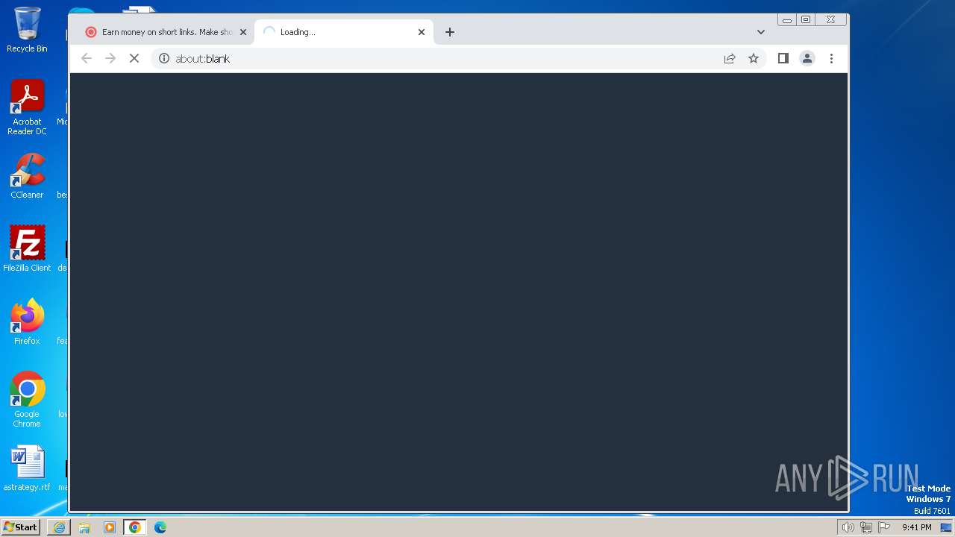955x537 pixels.
Task: Launch Internet Explorer from taskbar
Action: 59,527
